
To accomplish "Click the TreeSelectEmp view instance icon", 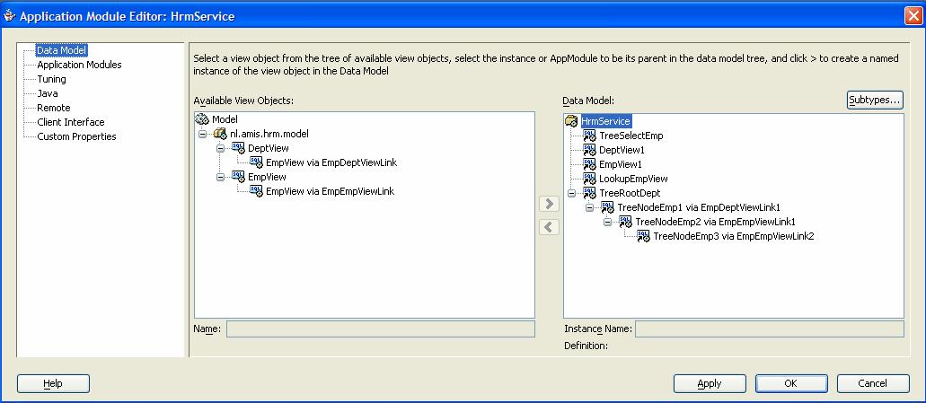I will [589, 136].
